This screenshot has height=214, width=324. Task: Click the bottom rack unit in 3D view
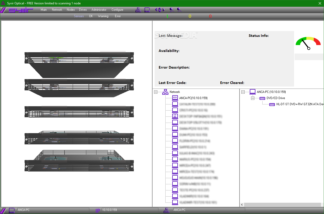[79, 161]
